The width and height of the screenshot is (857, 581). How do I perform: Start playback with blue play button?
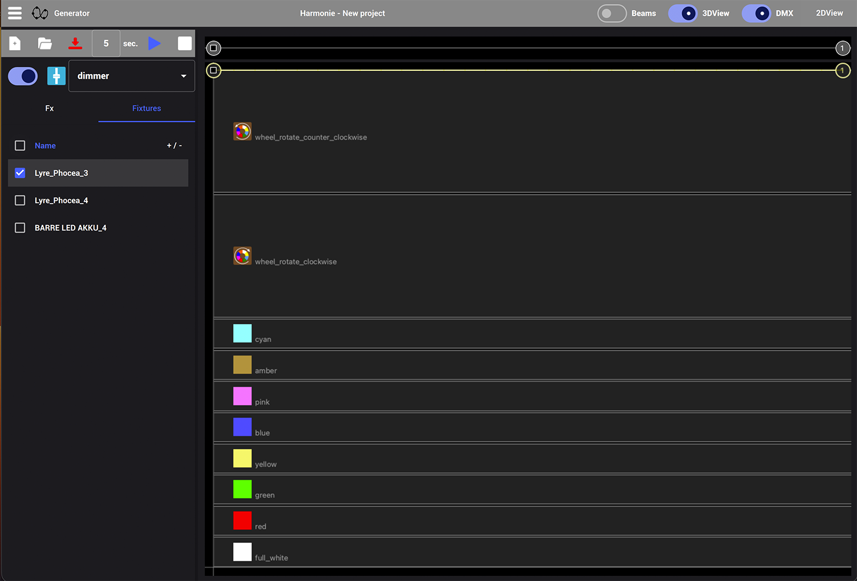coord(154,43)
